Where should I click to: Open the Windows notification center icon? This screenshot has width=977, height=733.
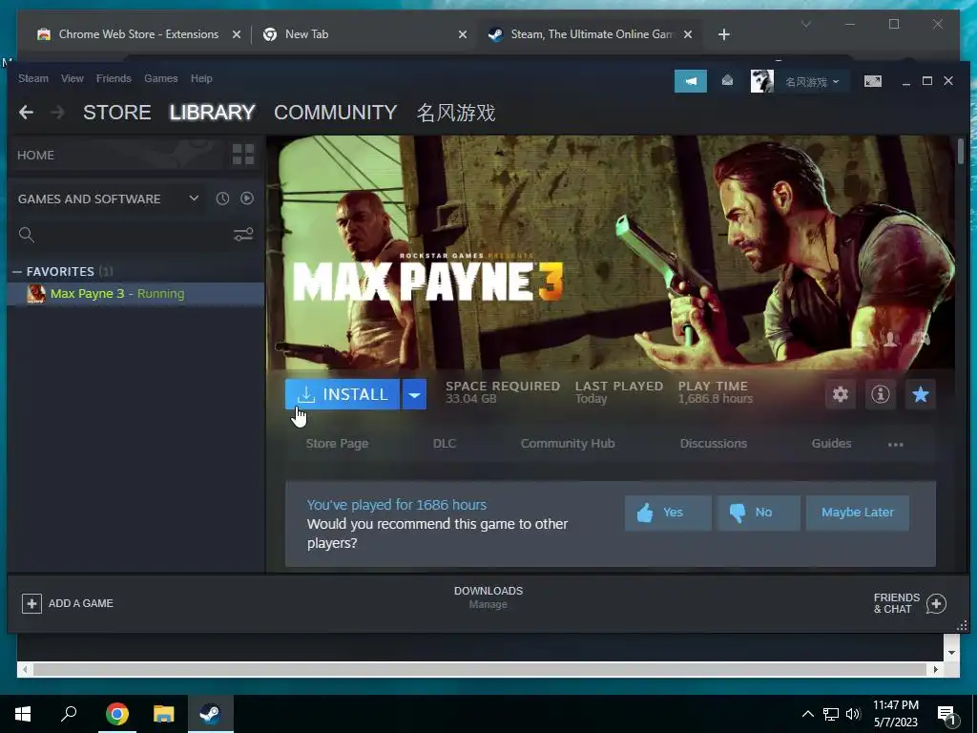pyautogui.click(x=947, y=715)
